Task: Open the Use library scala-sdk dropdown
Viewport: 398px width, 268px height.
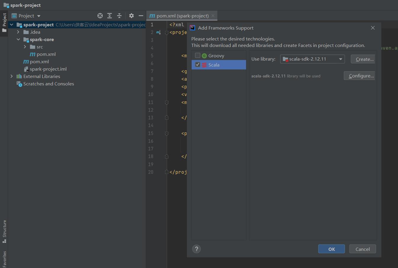Action: 312,59
